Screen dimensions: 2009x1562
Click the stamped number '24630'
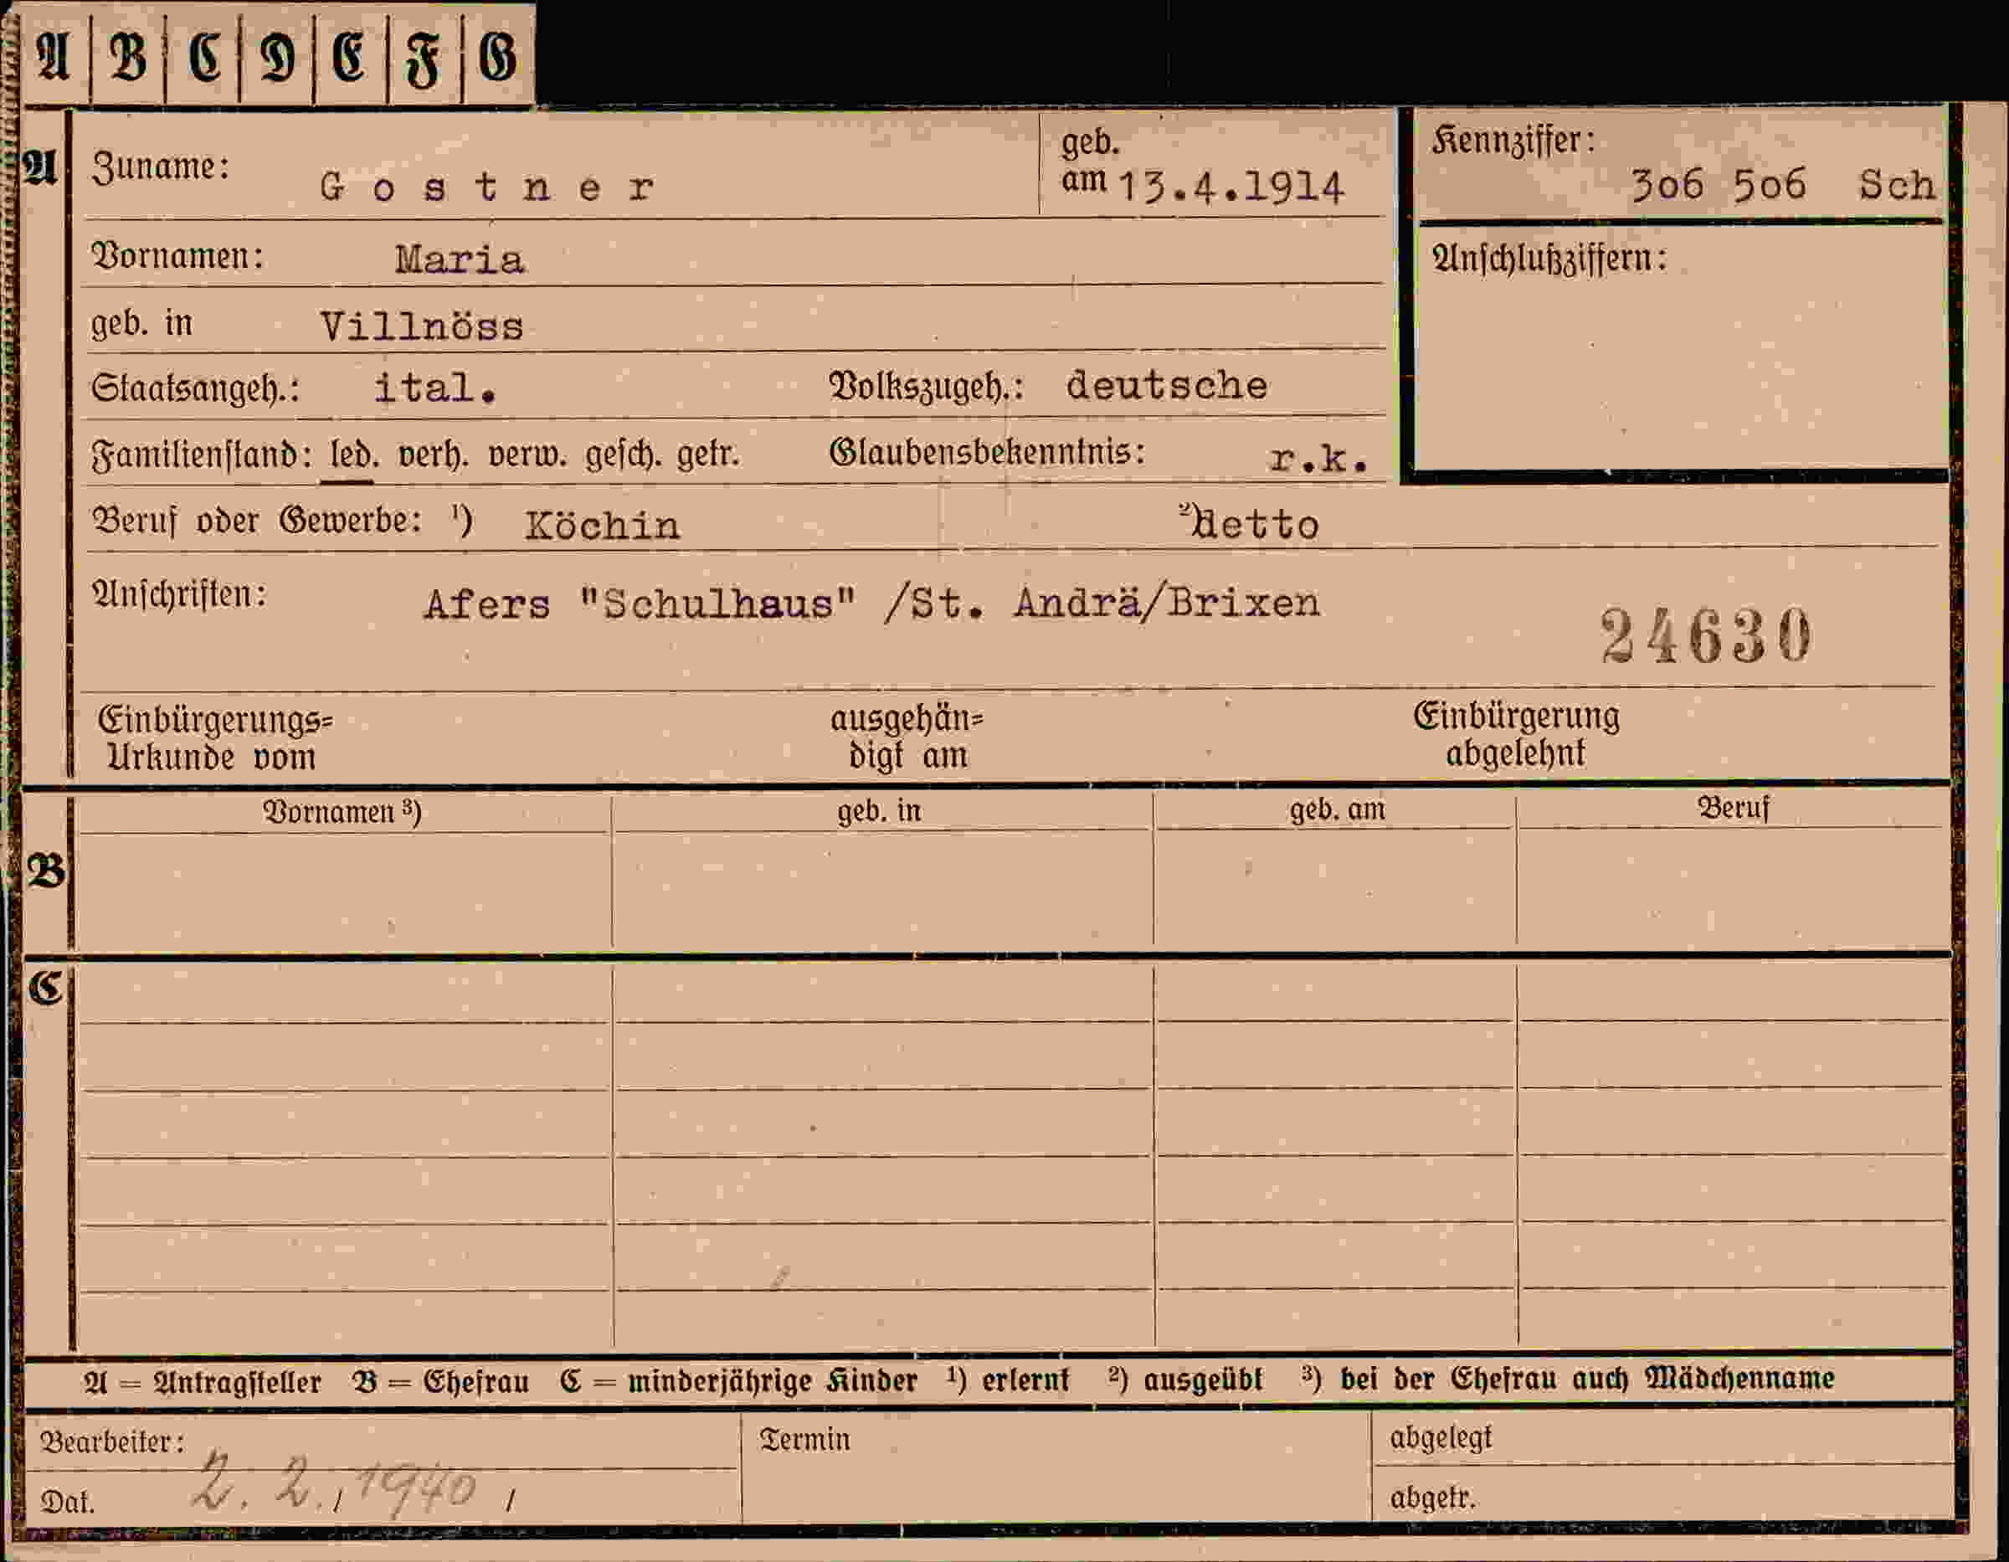[1706, 635]
